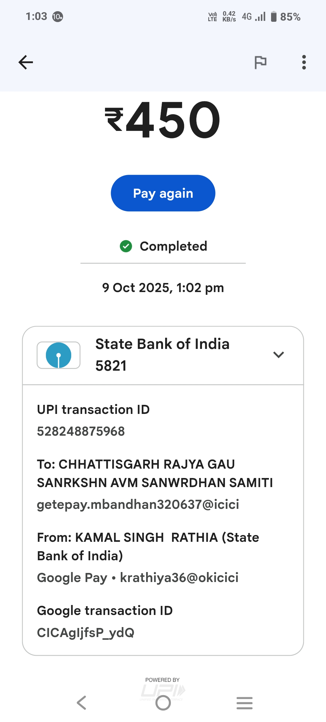This screenshot has height=722, width=326.
Task: Tap the Pay again button
Action: coord(163,193)
